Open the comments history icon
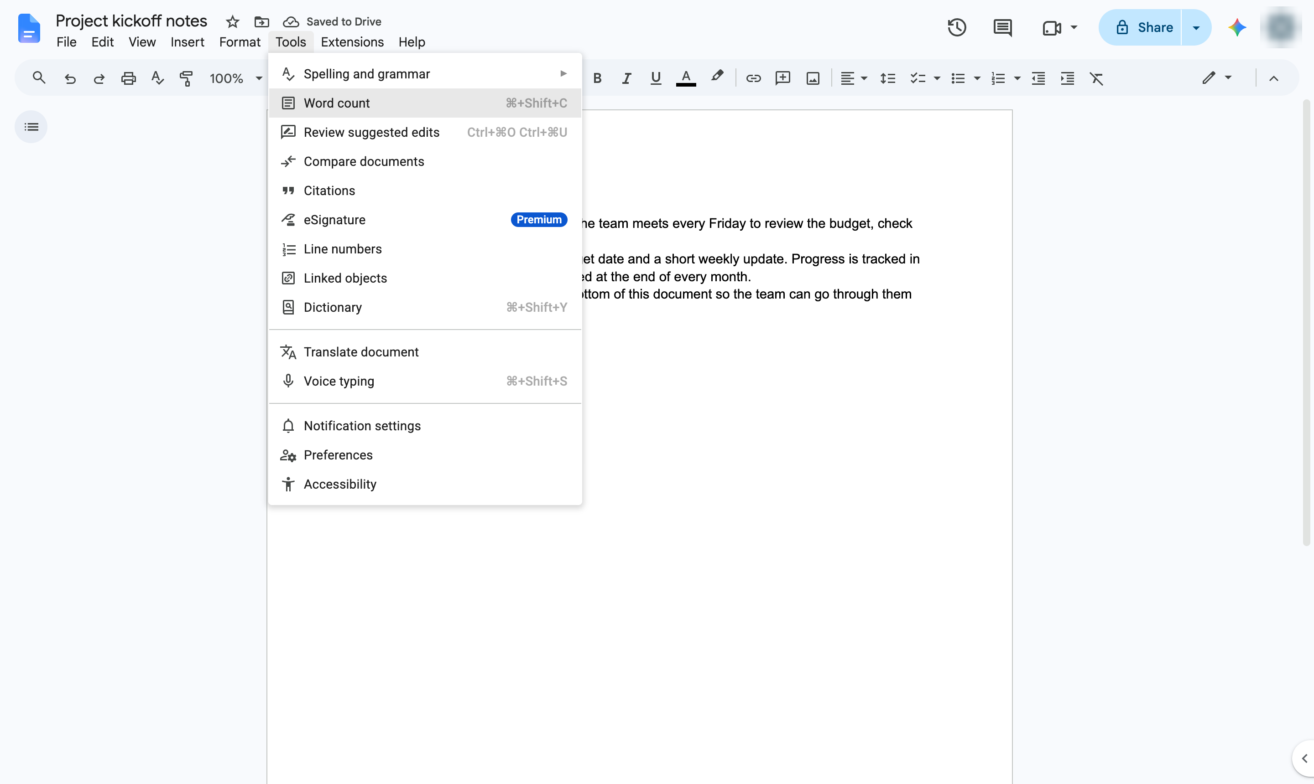The image size is (1314, 784). pyautogui.click(x=1002, y=27)
